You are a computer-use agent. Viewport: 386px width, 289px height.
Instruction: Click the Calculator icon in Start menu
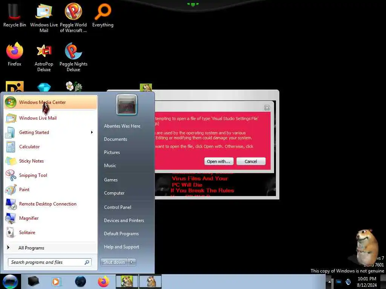(x=11, y=147)
